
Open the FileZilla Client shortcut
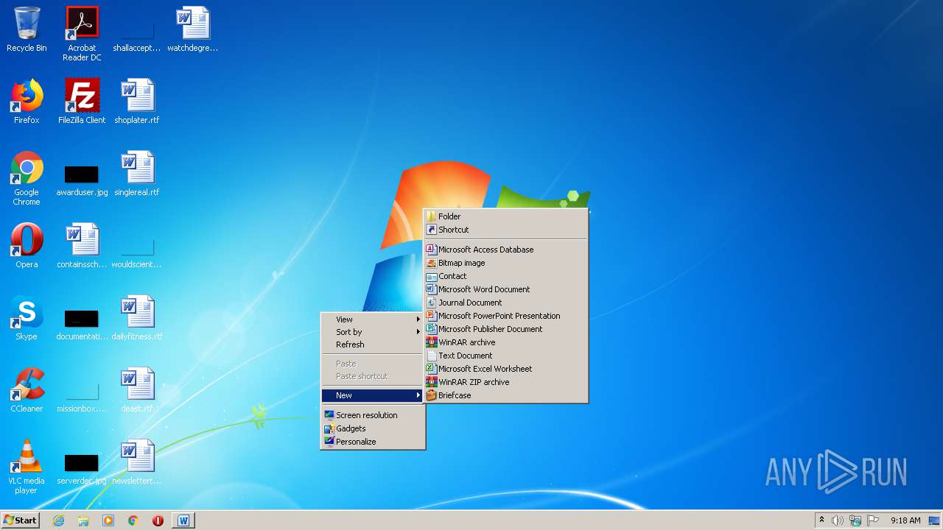click(82, 102)
